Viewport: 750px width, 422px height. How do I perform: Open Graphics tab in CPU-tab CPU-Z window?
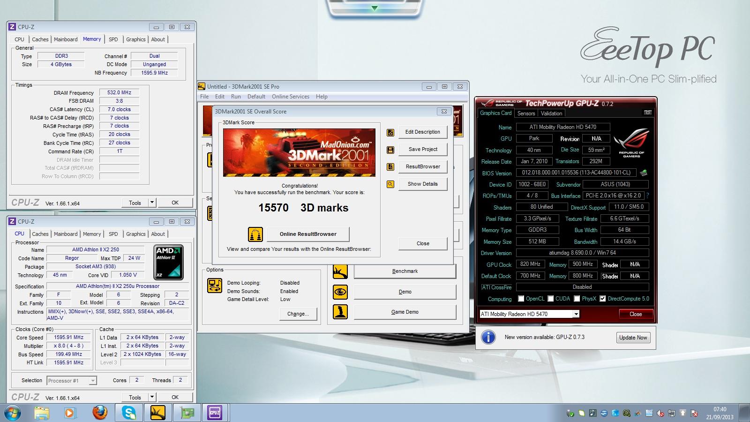coord(136,234)
